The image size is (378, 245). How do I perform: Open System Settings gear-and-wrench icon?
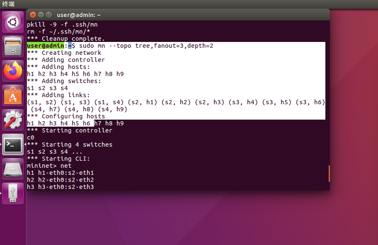(13, 120)
